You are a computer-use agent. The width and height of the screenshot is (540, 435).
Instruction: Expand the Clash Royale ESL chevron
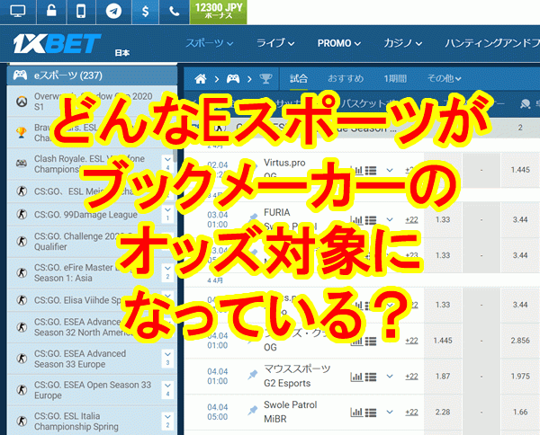pos(167,164)
